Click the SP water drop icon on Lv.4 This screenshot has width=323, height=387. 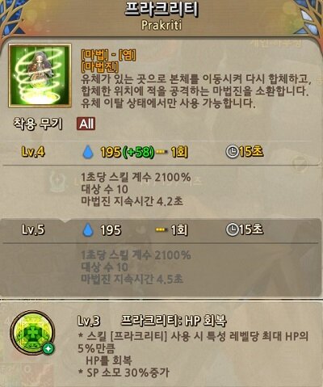coord(87,152)
